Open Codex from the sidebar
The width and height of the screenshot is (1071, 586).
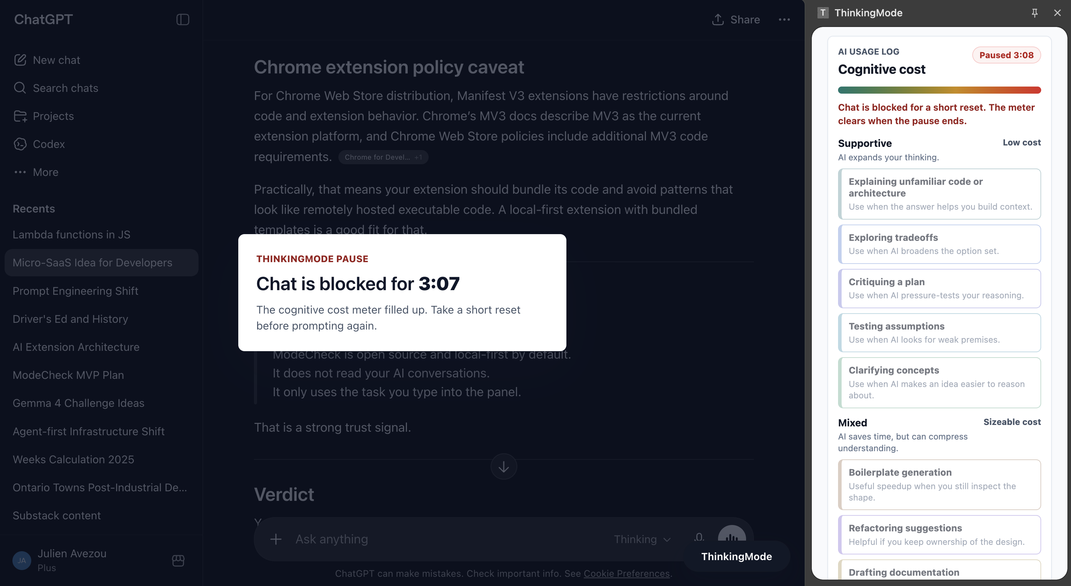[49, 144]
